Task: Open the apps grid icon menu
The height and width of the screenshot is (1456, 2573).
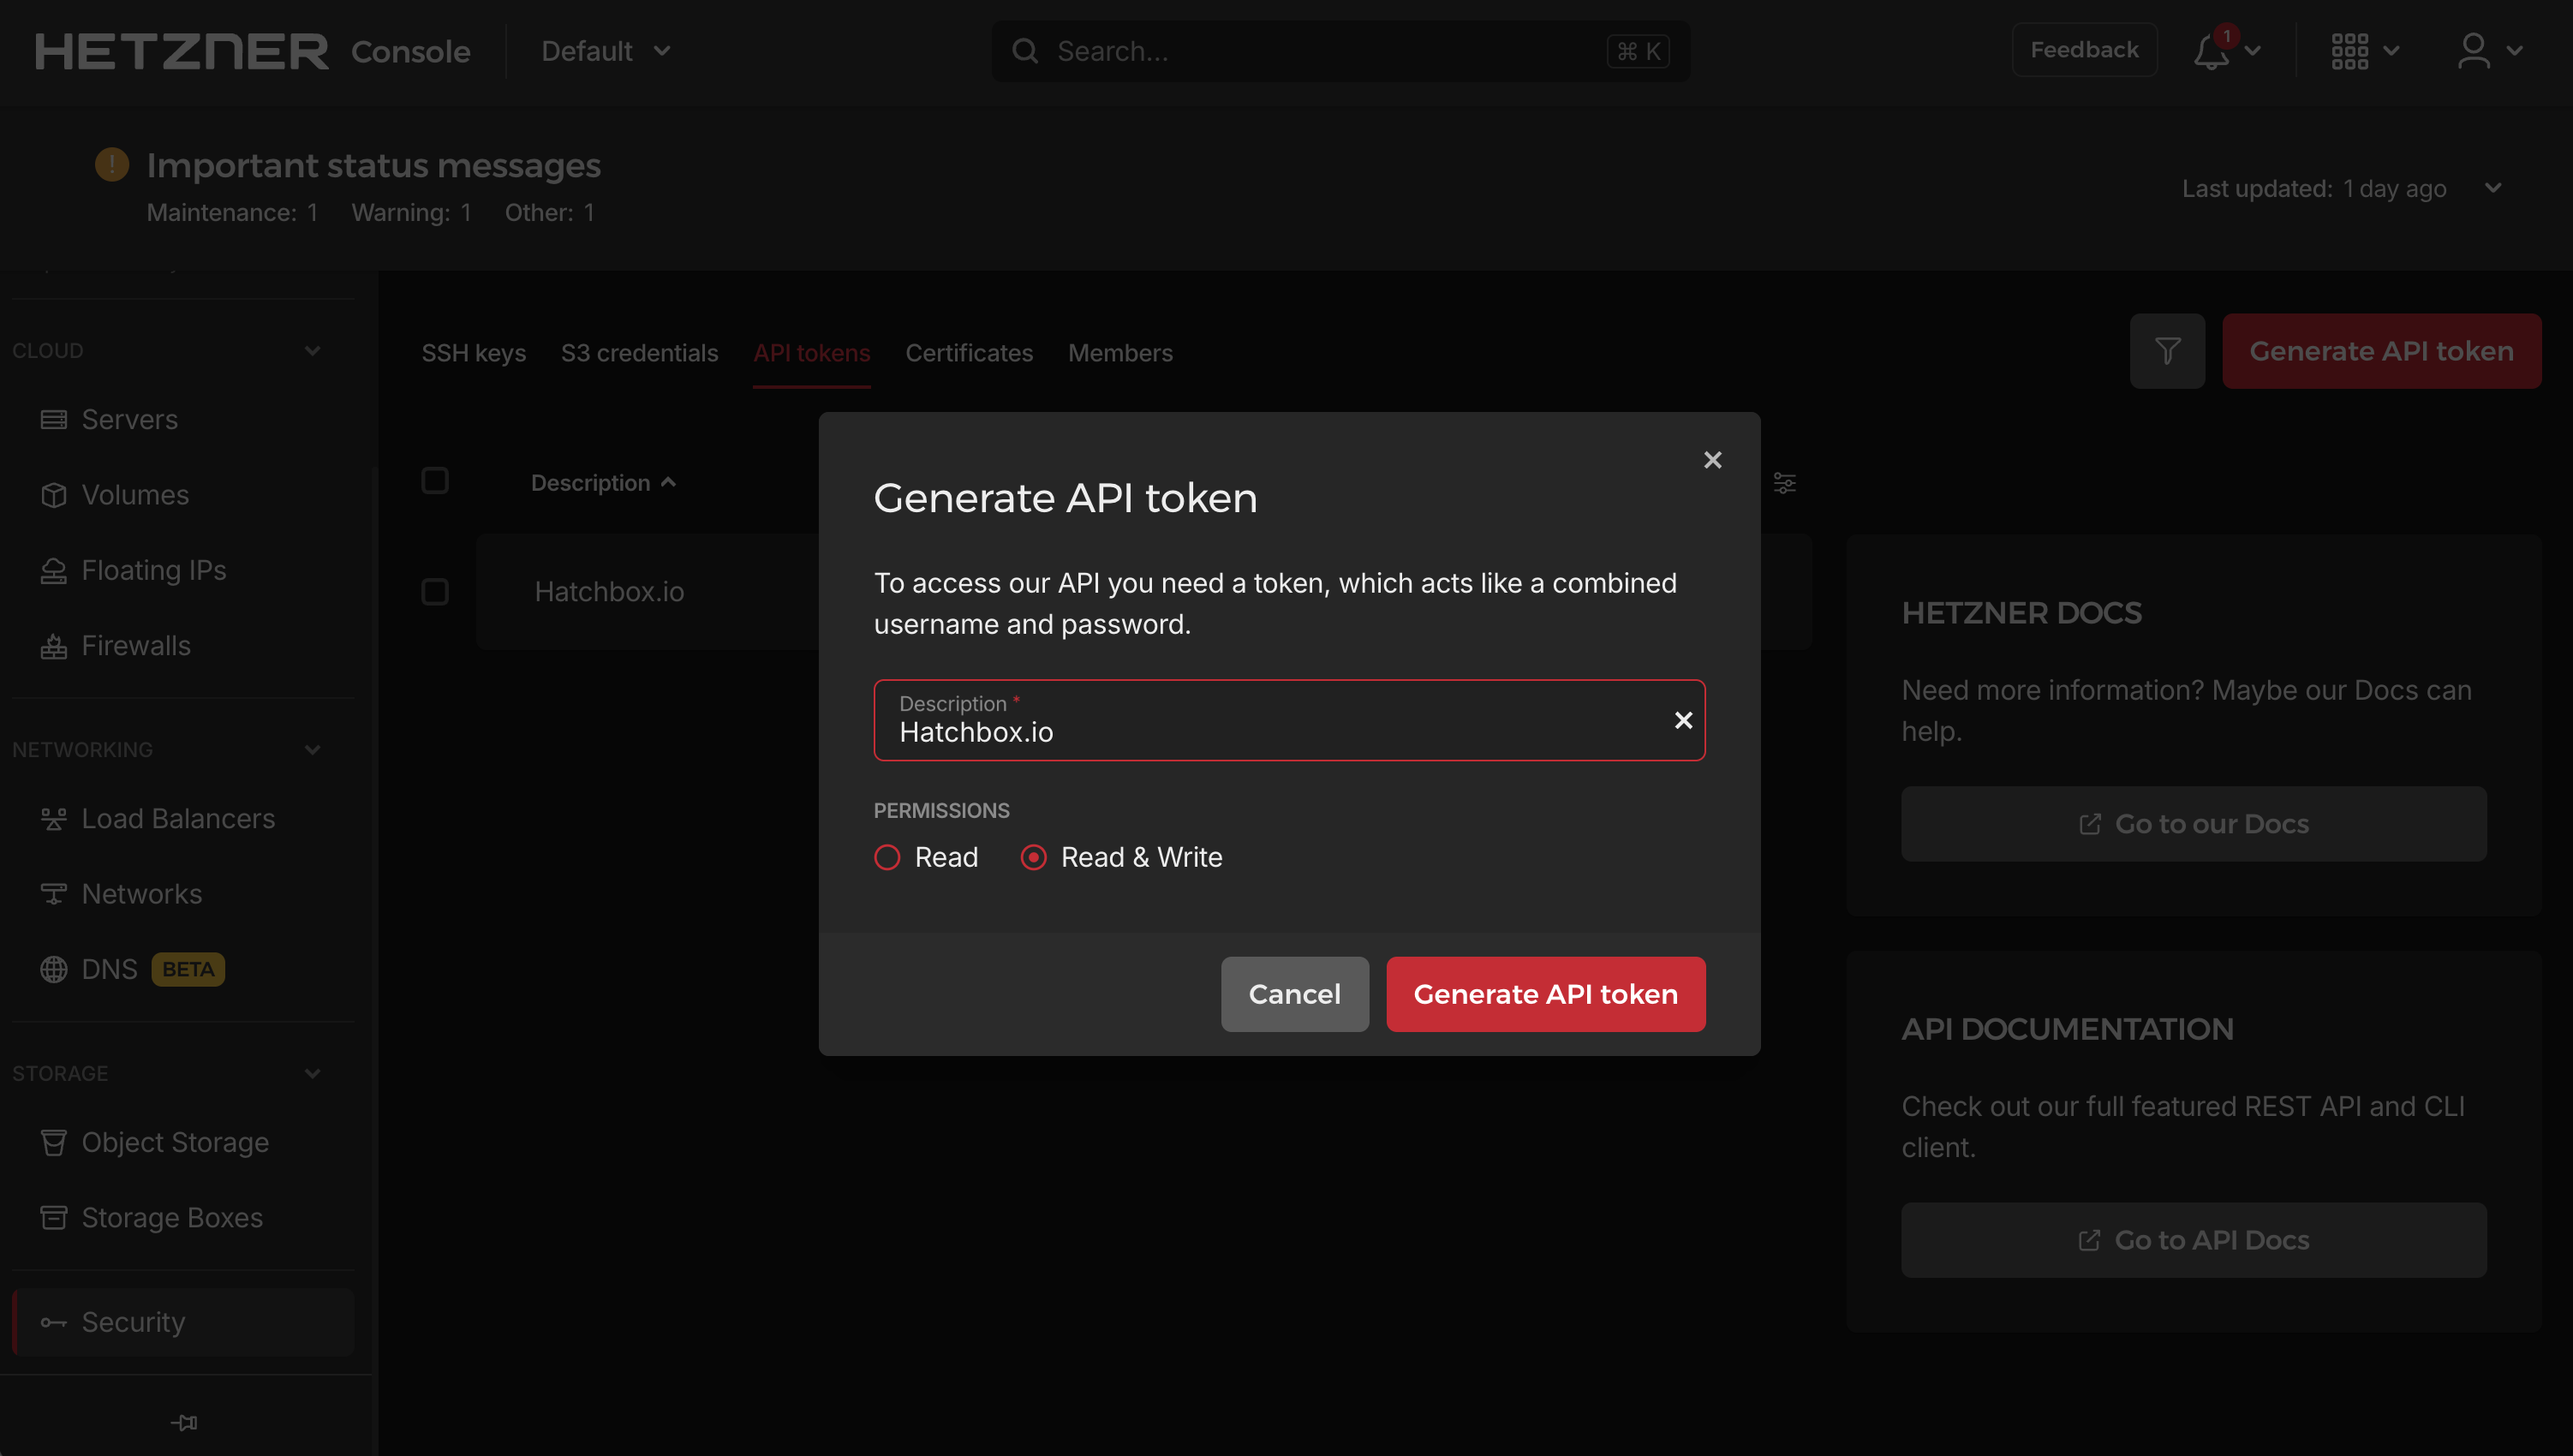Action: pos(2349,51)
